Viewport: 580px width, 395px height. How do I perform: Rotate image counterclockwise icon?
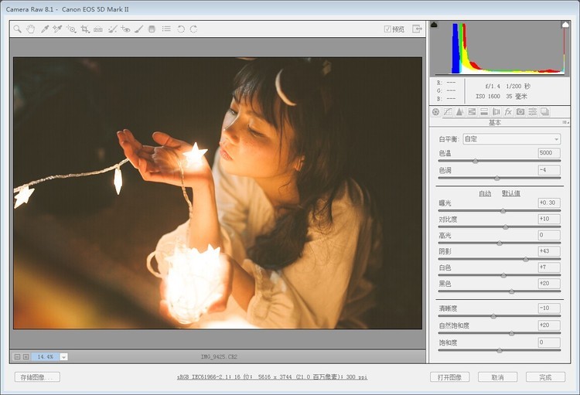[x=180, y=29]
